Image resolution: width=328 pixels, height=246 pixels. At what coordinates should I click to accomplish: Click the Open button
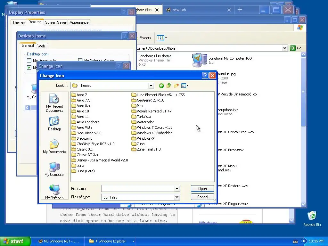point(202,188)
